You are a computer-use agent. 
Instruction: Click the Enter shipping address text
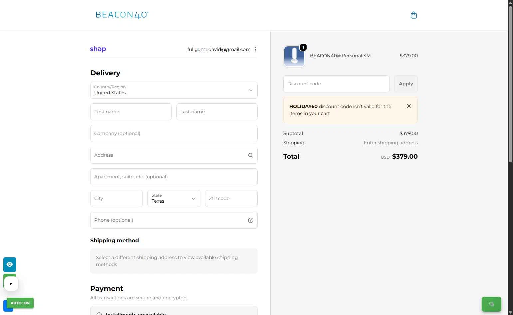[390, 143]
